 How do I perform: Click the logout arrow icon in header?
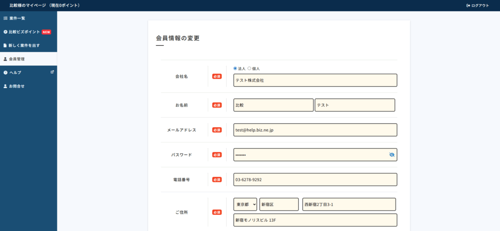[468, 5]
